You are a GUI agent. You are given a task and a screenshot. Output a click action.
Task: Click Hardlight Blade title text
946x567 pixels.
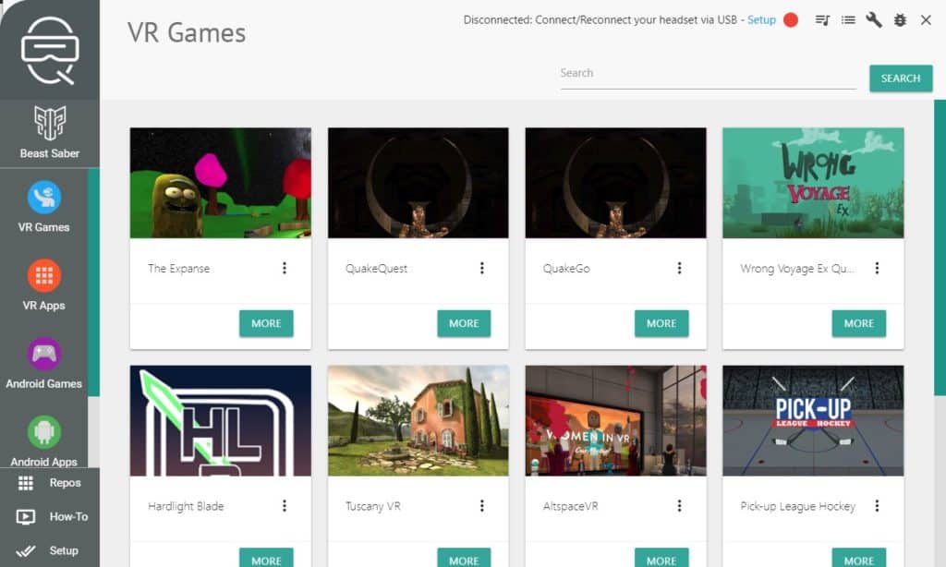pos(186,506)
